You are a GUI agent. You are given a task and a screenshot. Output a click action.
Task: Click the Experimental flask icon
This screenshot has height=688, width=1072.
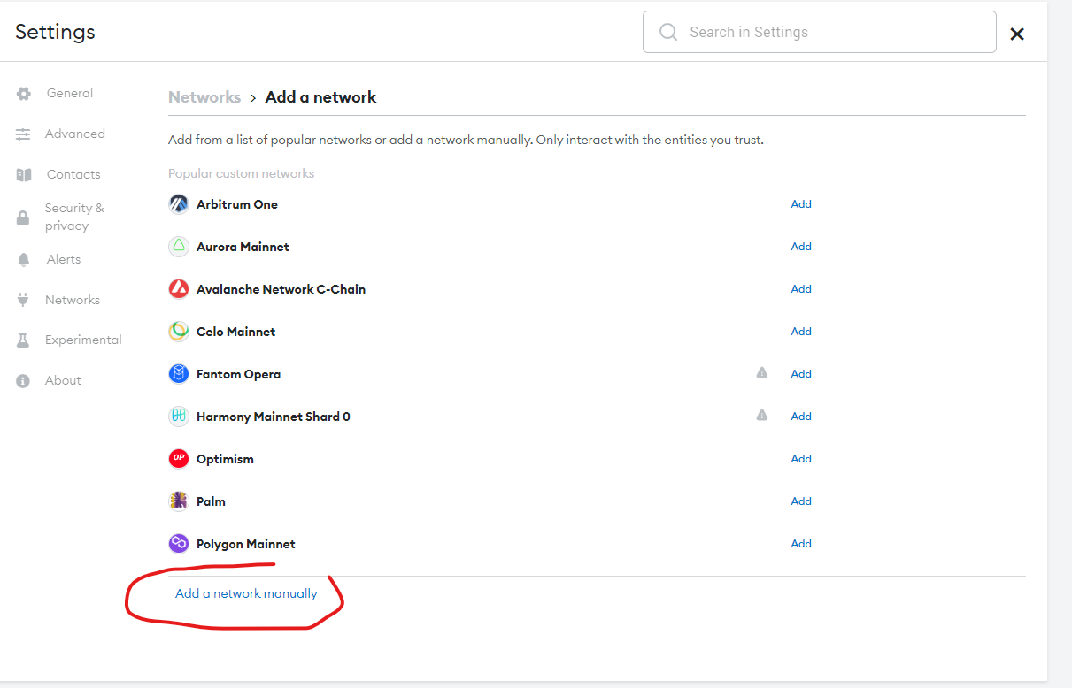(x=24, y=340)
